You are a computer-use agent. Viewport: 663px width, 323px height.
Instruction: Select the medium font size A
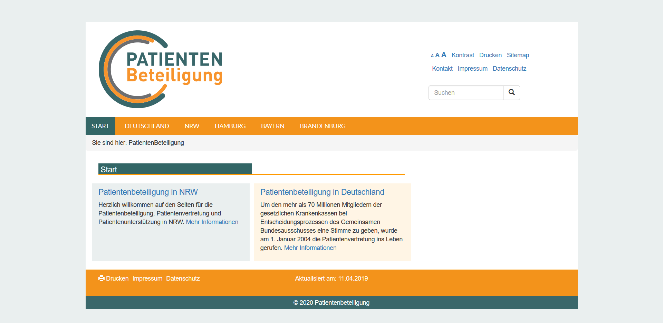(x=437, y=55)
